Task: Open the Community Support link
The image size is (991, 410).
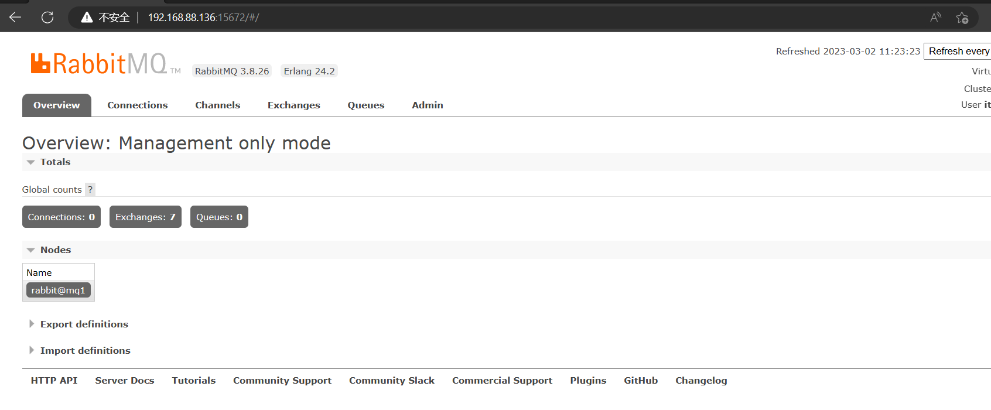Action: 282,381
